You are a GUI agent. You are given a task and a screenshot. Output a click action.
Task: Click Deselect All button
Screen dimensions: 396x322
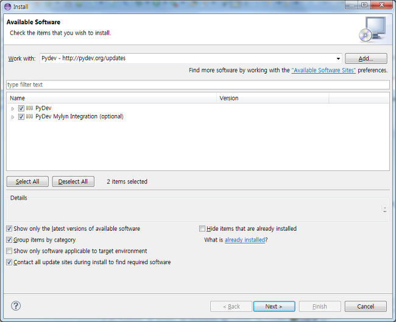click(73, 181)
